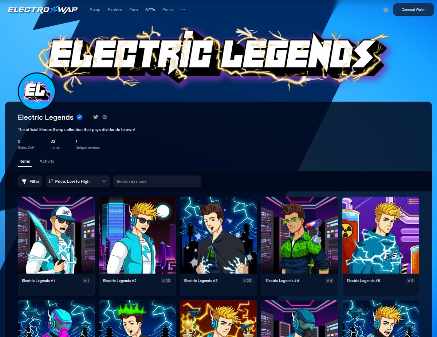Select the NFTs nav item
Screen dimensions: 437x337
point(150,10)
